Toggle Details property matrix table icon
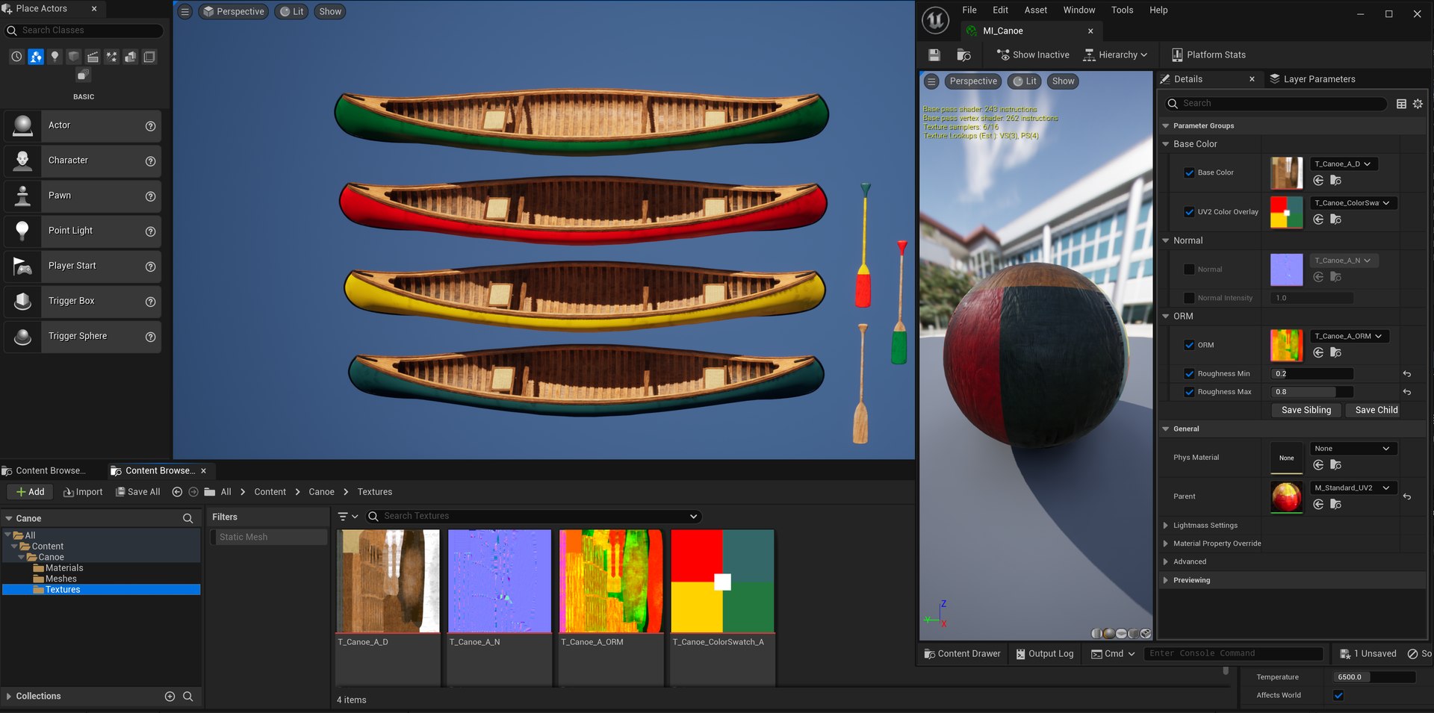This screenshot has height=713, width=1434. pos(1401,104)
